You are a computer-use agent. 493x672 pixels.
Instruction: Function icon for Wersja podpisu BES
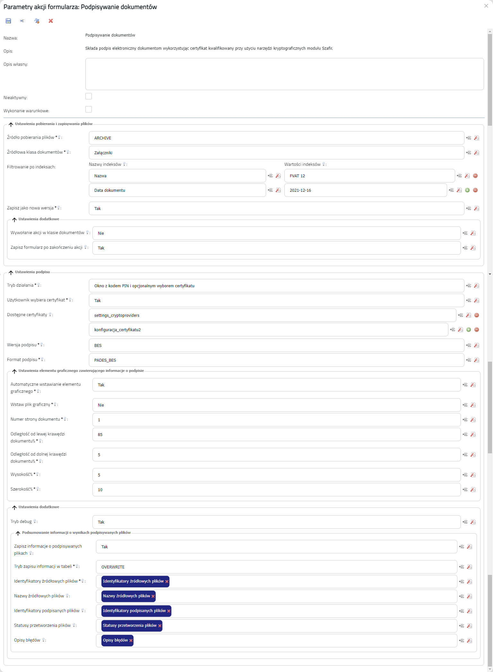tap(477, 345)
